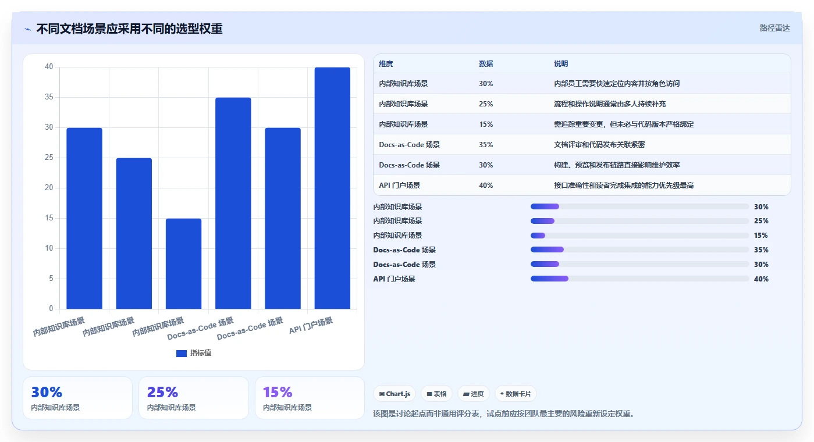The height and width of the screenshot is (442, 814).
Task: Select the Chart.js chip
Action: tap(394, 394)
